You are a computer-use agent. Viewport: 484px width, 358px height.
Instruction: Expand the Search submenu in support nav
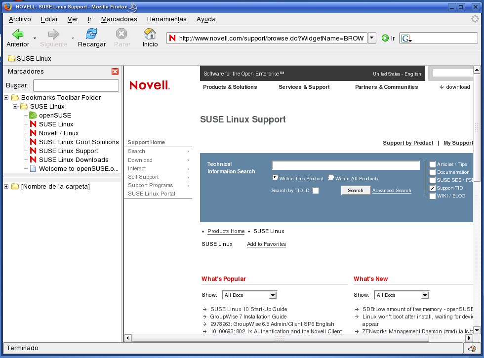coord(188,151)
